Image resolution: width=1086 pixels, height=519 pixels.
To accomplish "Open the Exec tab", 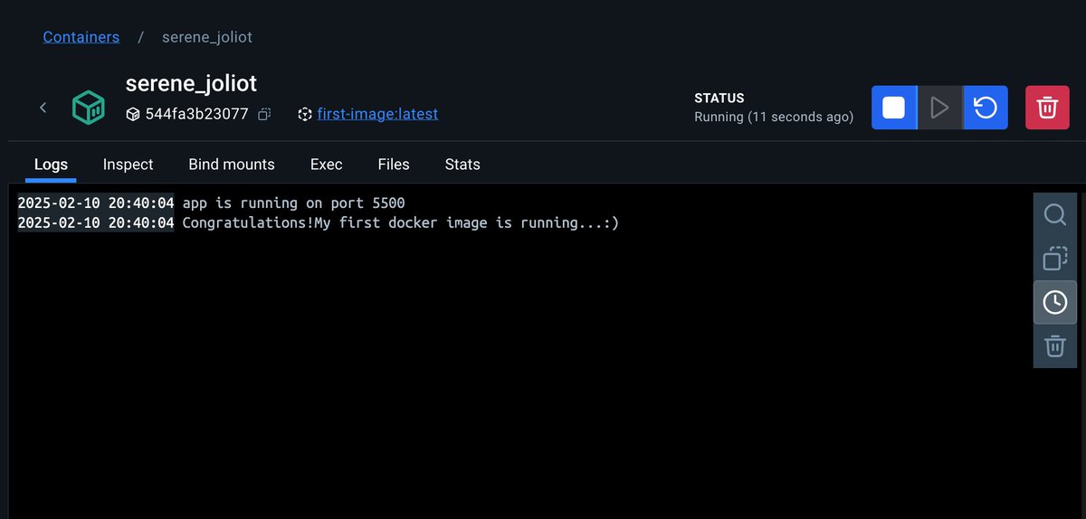I will click(x=326, y=165).
